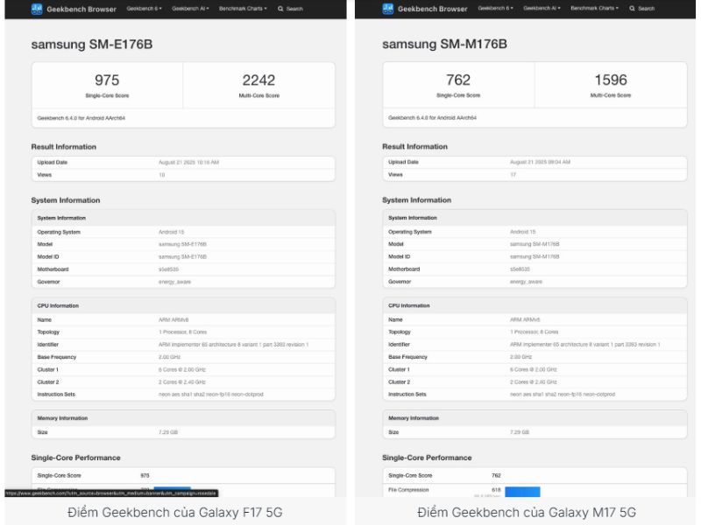Click the ARM ARMv8 name in the left page
Image resolution: width=701 pixels, height=525 pixels.
point(173,319)
